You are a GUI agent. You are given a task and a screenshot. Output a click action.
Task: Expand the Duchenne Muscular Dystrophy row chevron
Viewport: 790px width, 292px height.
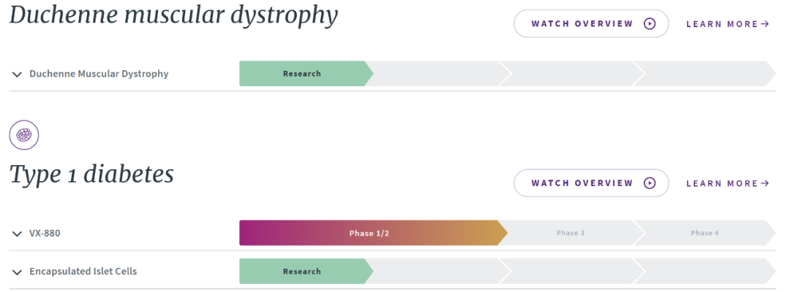pos(17,74)
